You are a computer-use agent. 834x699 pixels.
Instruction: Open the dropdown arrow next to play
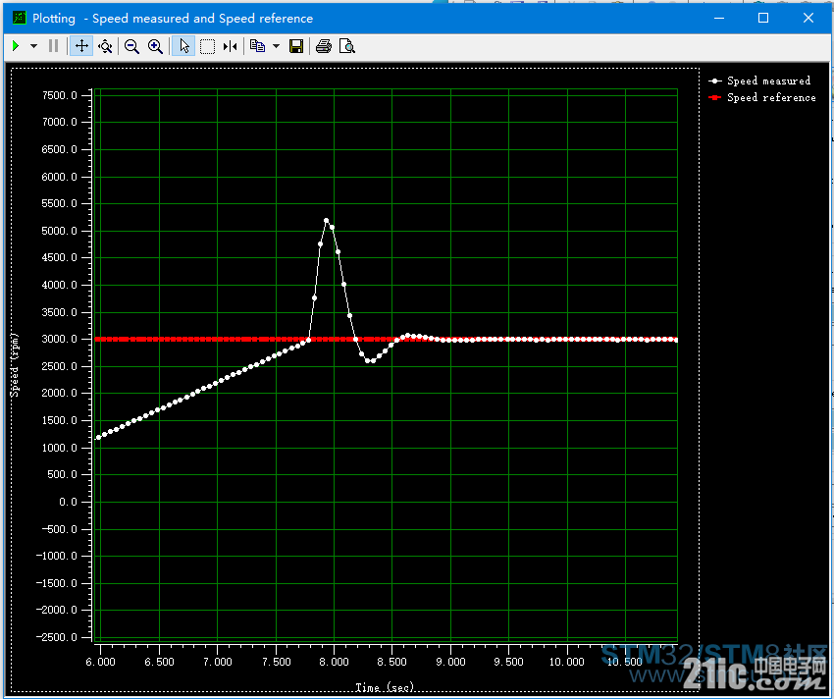pos(33,46)
